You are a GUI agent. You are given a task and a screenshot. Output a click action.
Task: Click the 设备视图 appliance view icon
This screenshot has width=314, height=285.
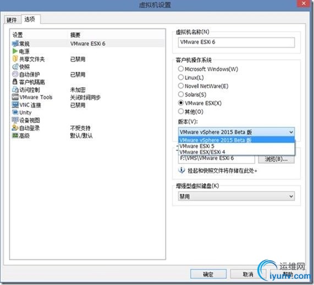coord(15,120)
